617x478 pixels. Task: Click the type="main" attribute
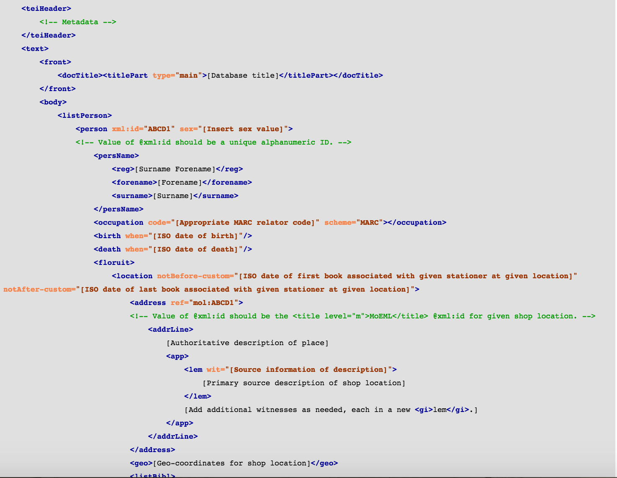(177, 75)
